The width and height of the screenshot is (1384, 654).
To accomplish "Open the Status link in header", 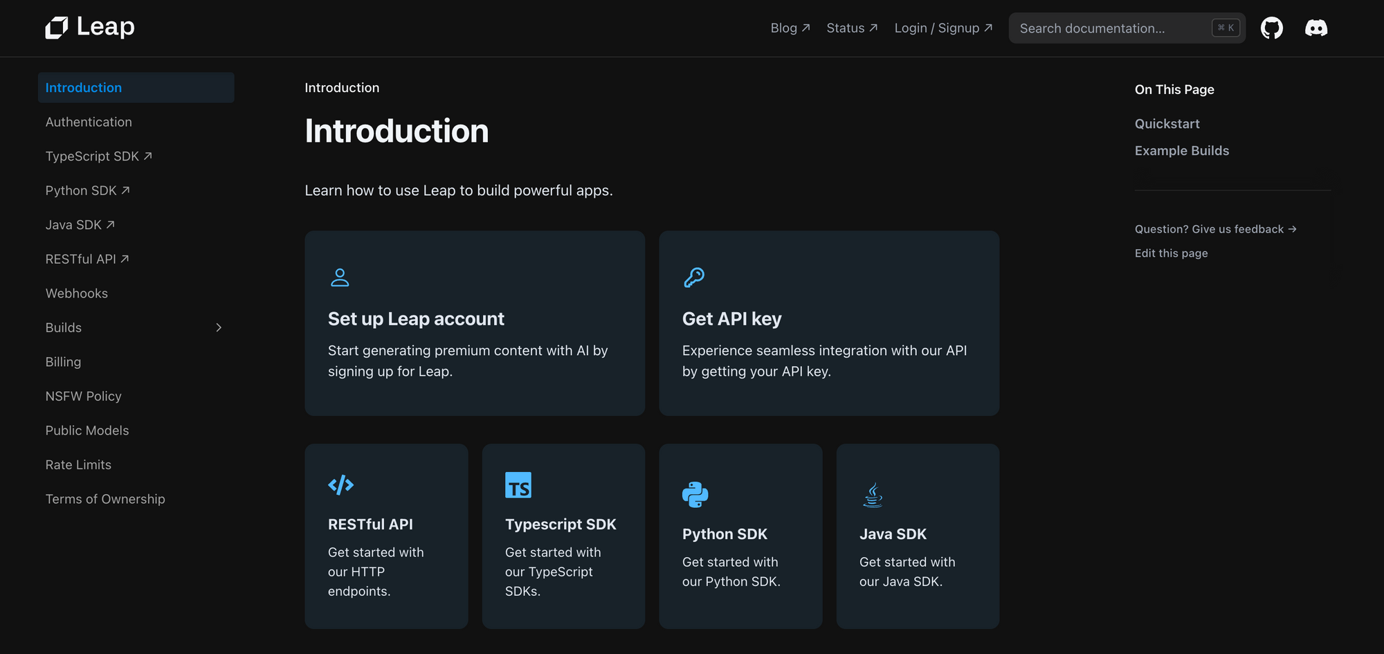I will coord(852,28).
